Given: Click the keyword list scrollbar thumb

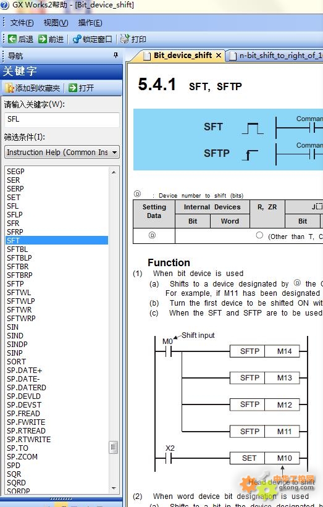Looking at the screenshot, I should [113, 448].
